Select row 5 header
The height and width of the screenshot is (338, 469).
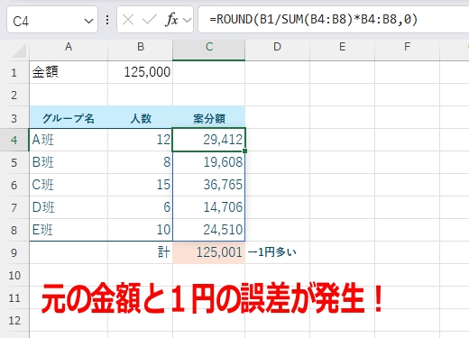coord(14,162)
